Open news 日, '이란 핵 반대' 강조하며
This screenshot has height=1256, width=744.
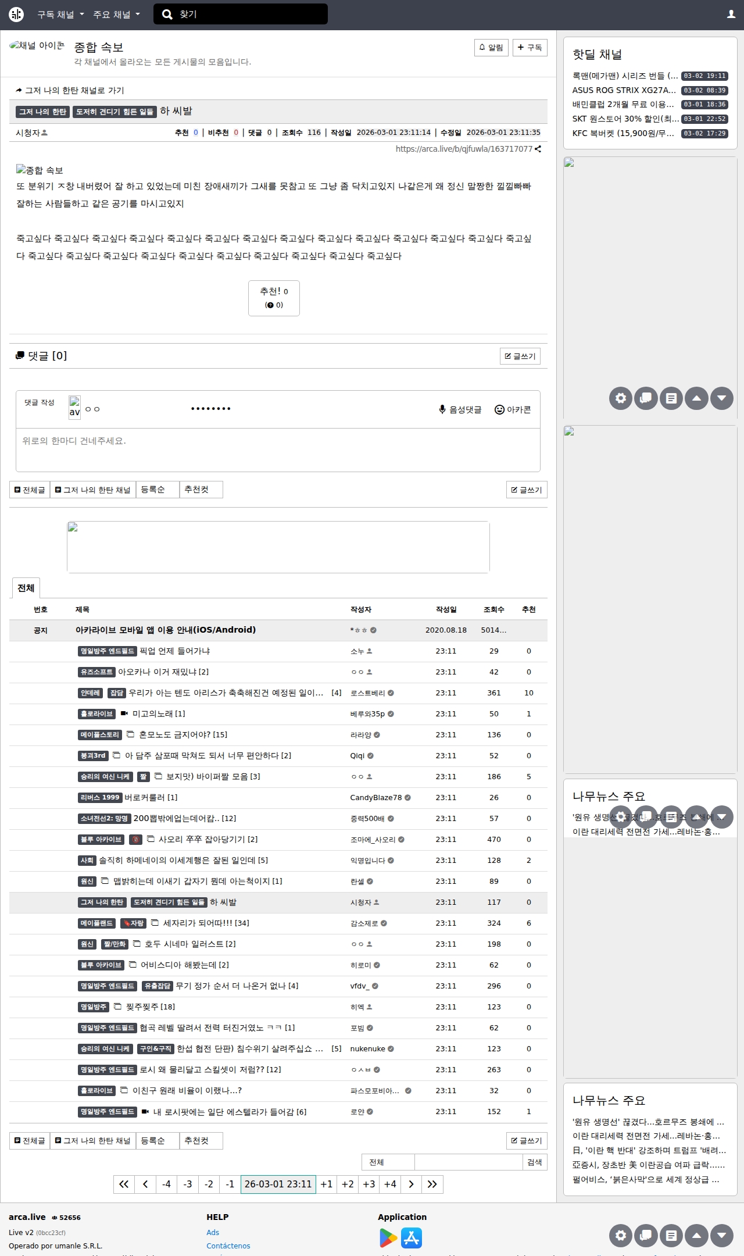649,1150
